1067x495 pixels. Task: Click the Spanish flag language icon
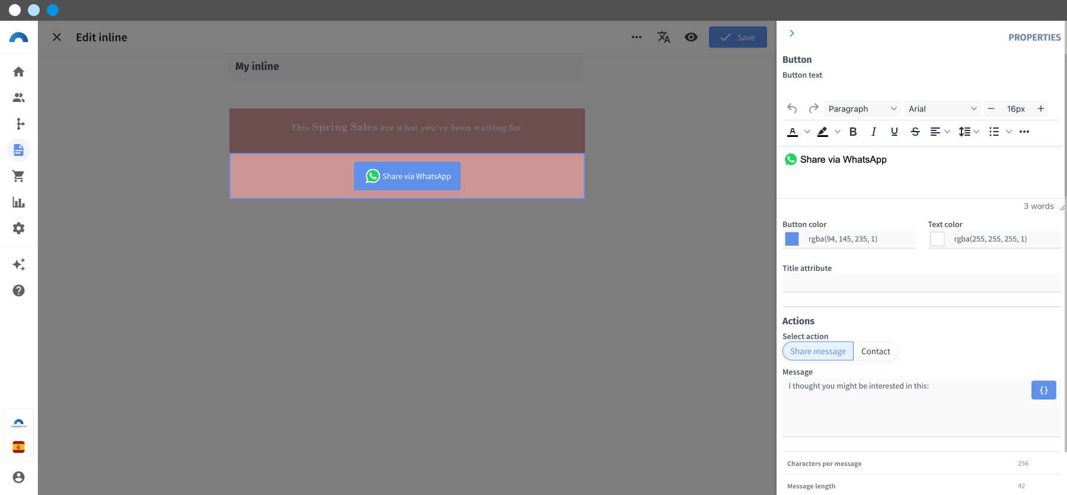coord(19,447)
